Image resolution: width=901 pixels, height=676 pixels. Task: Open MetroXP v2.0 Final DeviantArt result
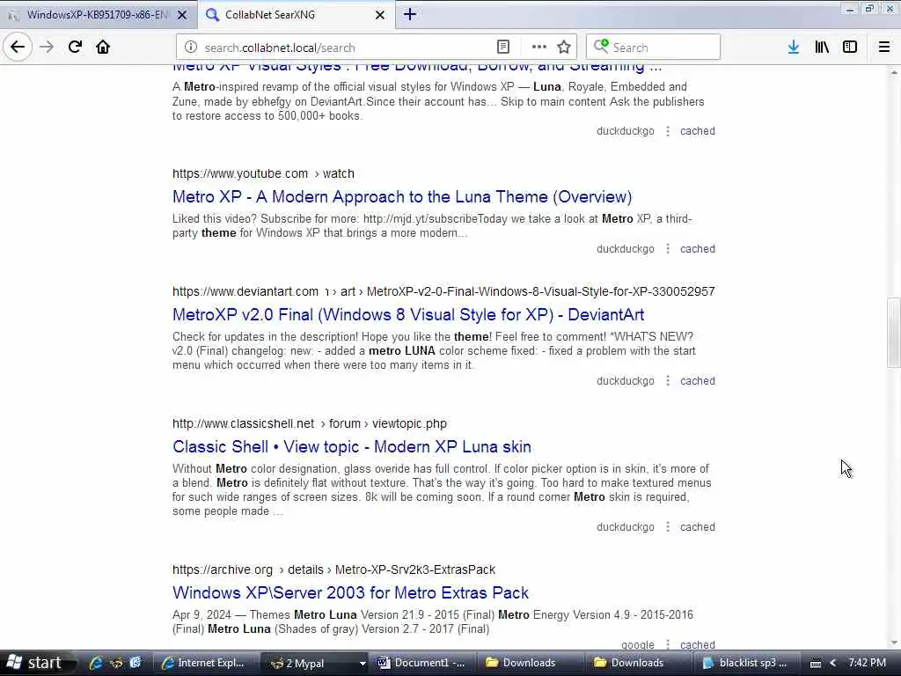point(408,315)
